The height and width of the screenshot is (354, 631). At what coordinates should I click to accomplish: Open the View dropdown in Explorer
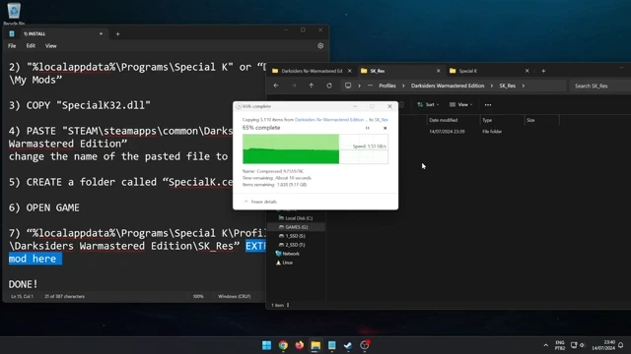(461, 105)
